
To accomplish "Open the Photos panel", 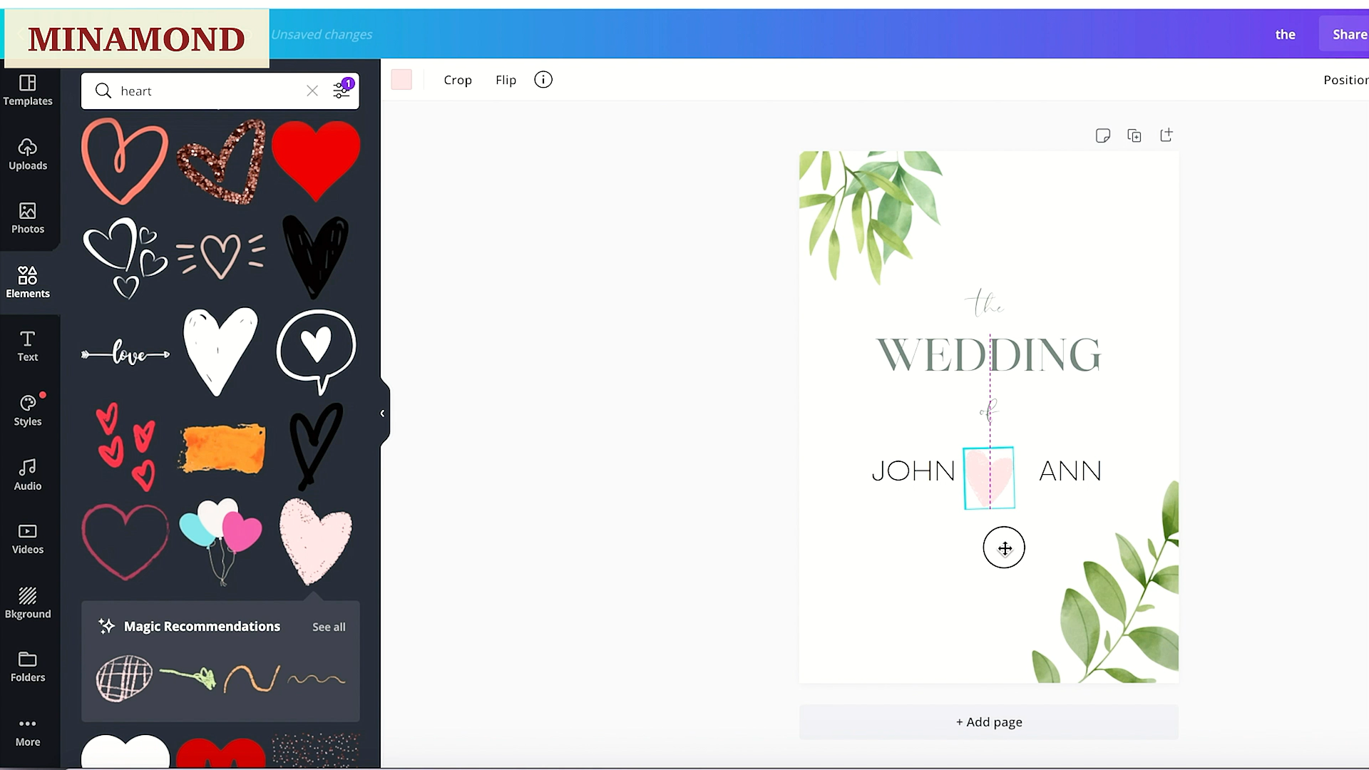I will [x=28, y=218].
